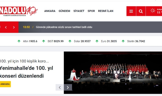Open Yenimahalle'de 100. yıl konseri article
The height and width of the screenshot is (96, 162).
tap(27, 72)
